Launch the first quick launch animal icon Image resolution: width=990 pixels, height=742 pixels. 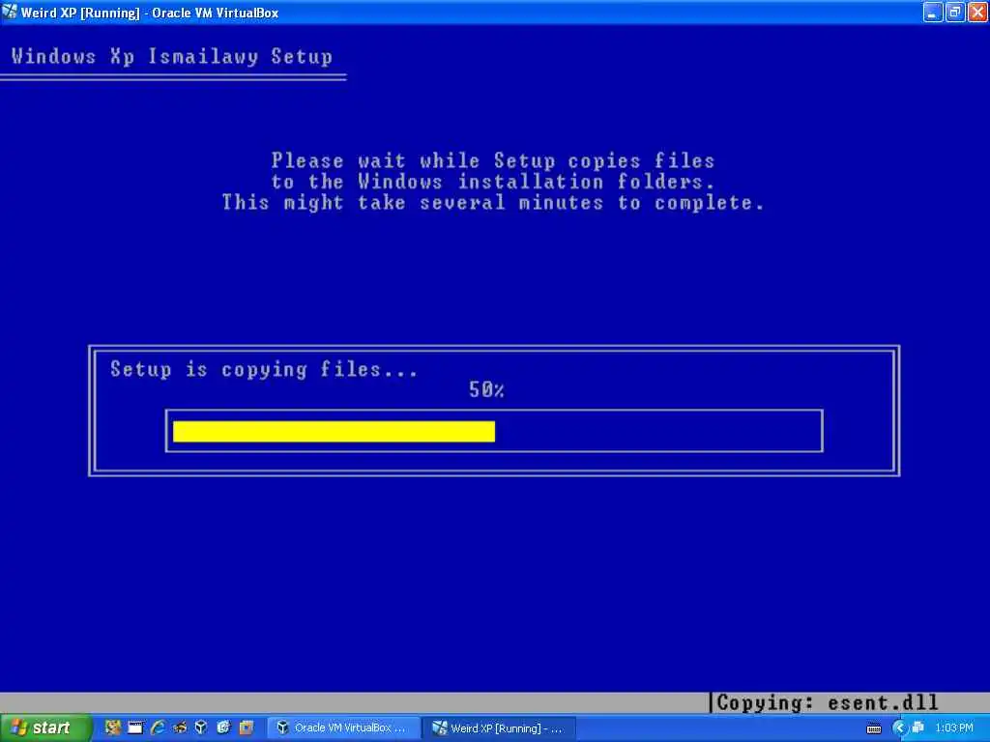coord(112,728)
